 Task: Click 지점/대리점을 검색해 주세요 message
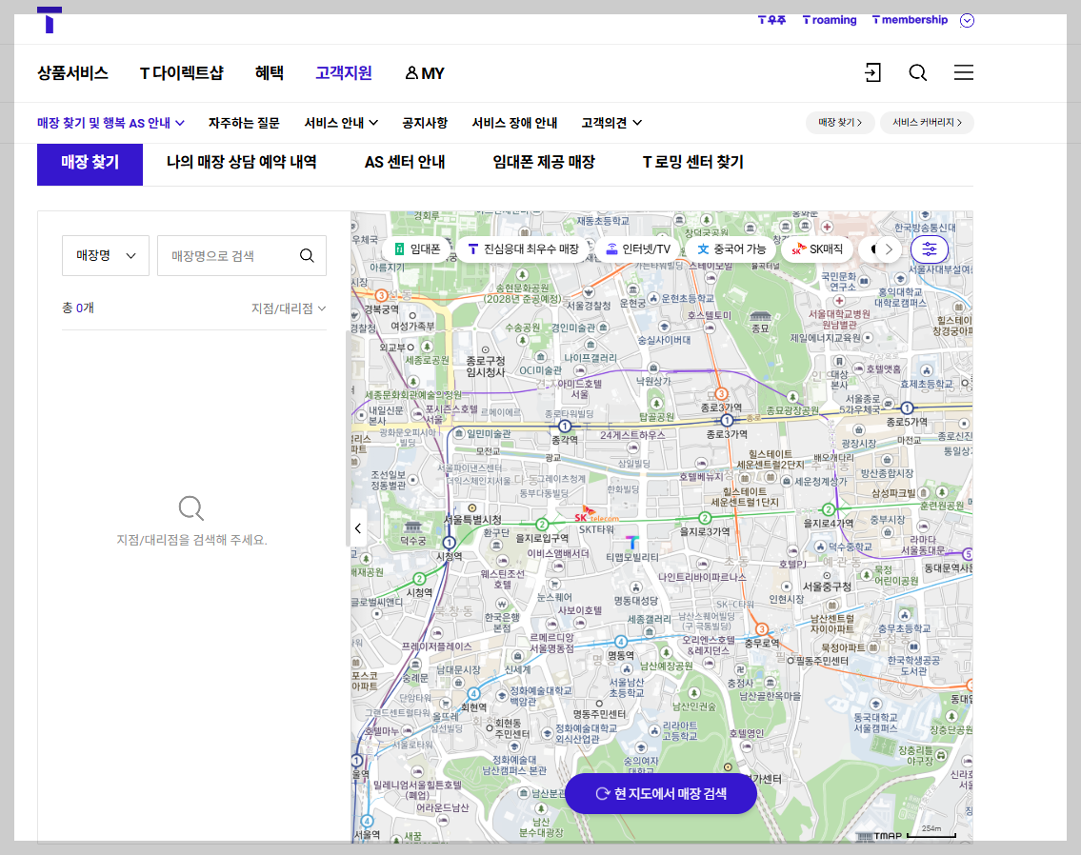point(191,540)
